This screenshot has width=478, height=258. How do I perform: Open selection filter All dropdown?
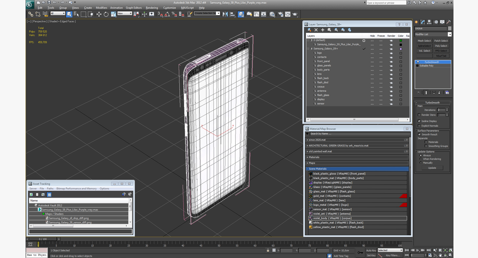58,14
